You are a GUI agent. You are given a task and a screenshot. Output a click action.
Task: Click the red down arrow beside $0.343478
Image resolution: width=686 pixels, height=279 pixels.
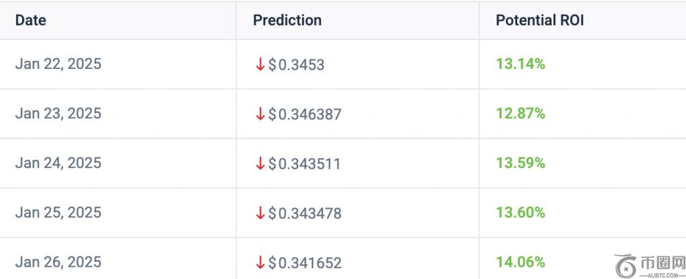[261, 213]
